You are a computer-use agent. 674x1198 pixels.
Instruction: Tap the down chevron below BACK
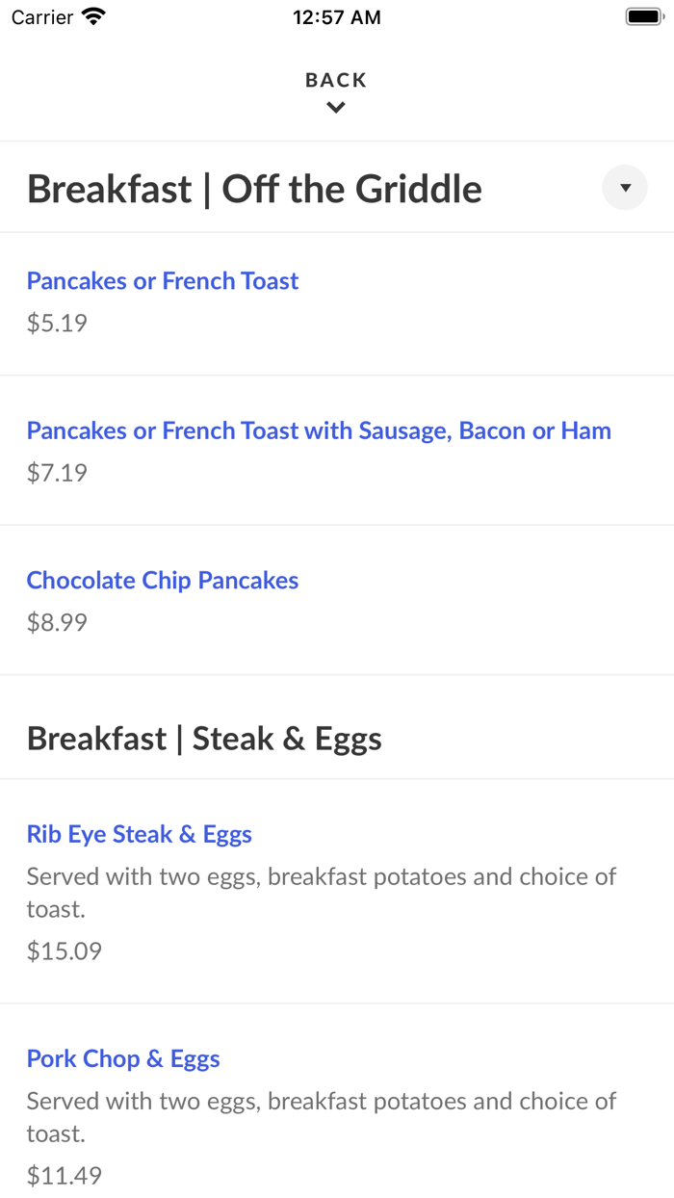(336, 108)
